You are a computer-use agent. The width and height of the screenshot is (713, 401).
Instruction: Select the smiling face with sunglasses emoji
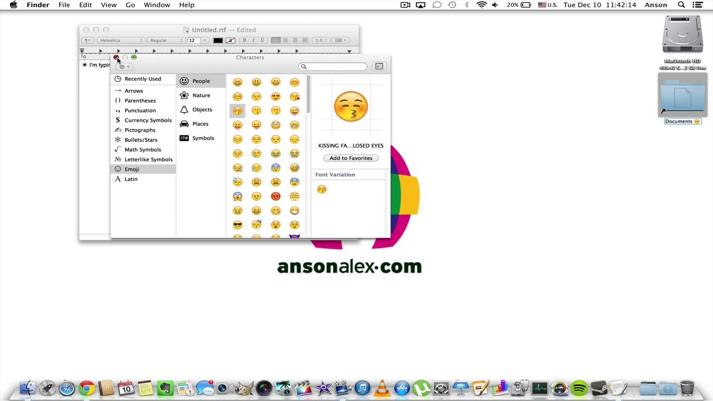[x=238, y=225]
